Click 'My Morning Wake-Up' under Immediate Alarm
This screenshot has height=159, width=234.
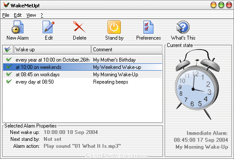202,147
